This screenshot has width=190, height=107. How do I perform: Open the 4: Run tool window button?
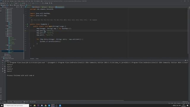pos(4,102)
